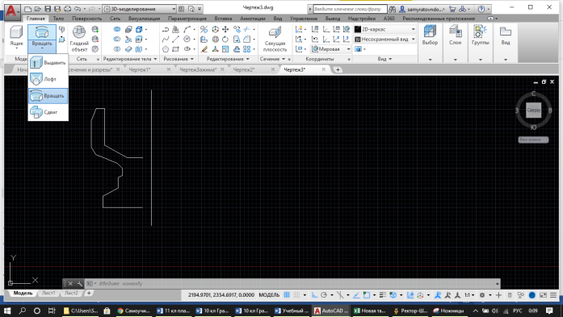Open Windows Start menu

click(x=7, y=311)
